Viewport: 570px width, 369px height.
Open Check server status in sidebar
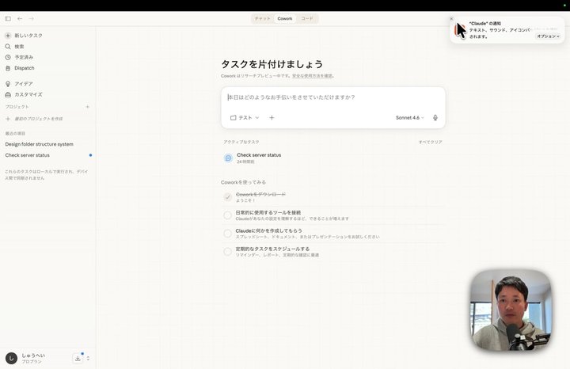point(27,155)
